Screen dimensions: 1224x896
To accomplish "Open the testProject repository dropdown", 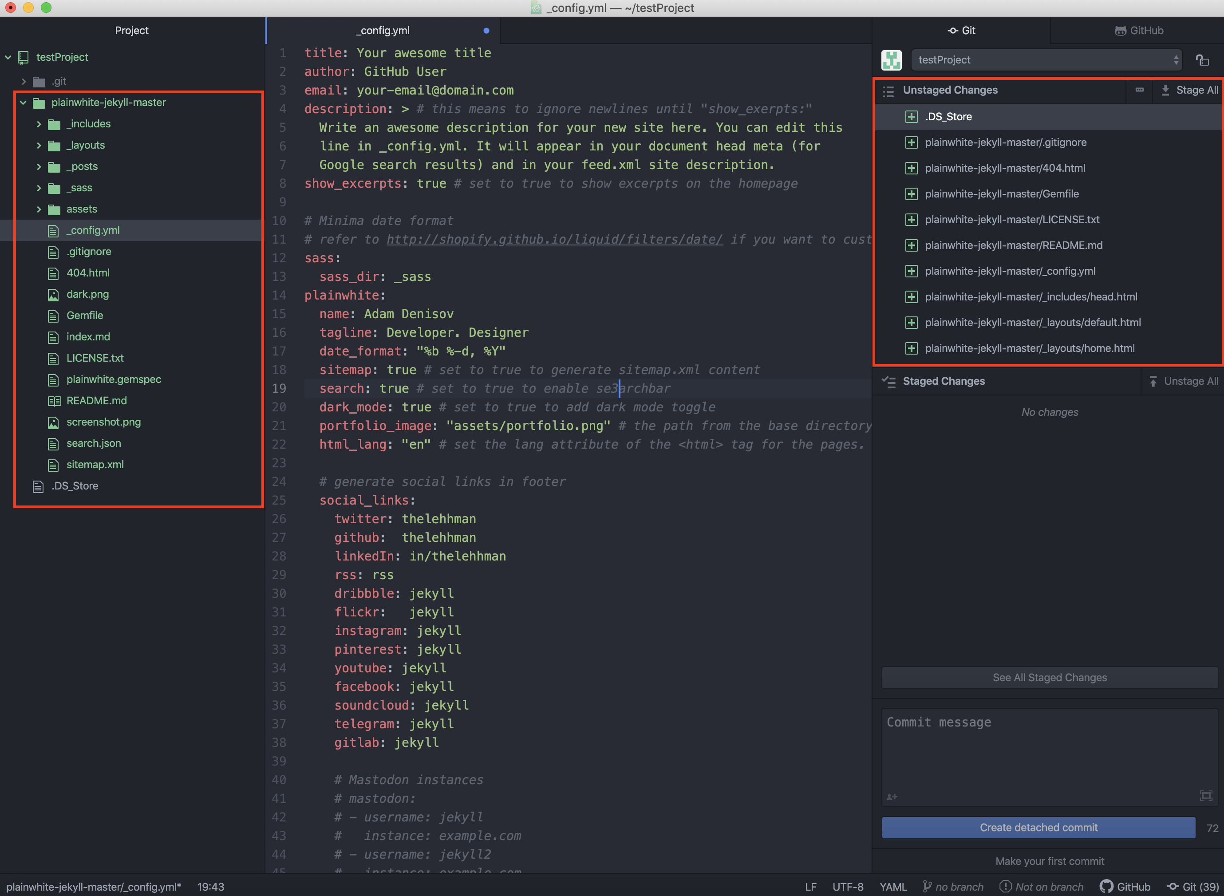I will click(x=1046, y=60).
